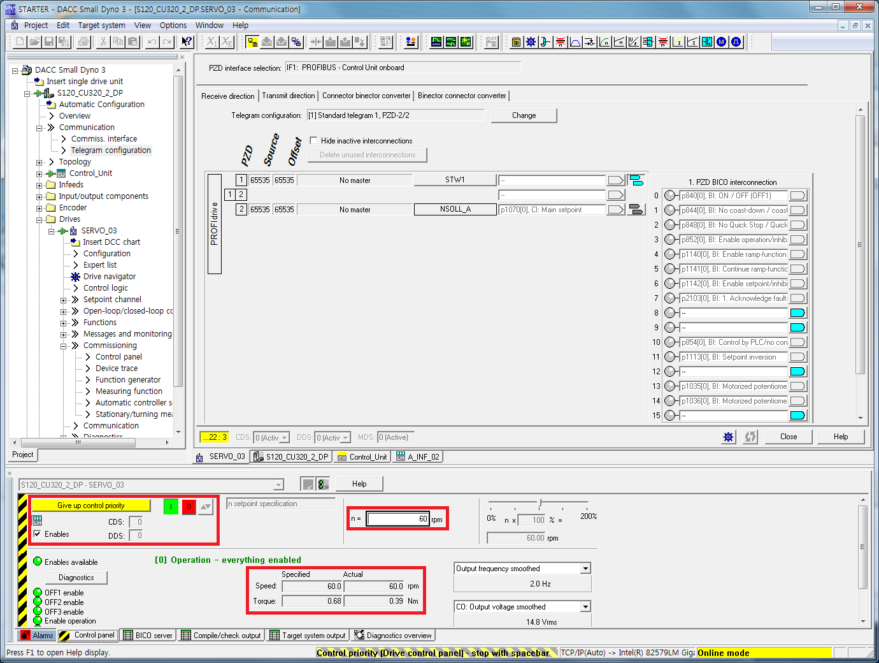Expand the Setpoint channel node
Image resolution: width=879 pixels, height=663 pixels.
tap(64, 300)
